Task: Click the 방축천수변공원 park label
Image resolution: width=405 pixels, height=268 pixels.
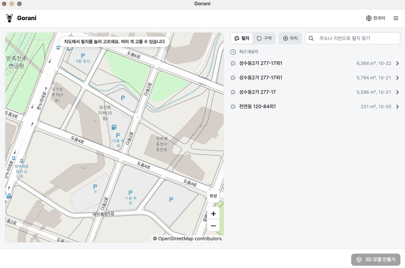Action: click(x=16, y=62)
